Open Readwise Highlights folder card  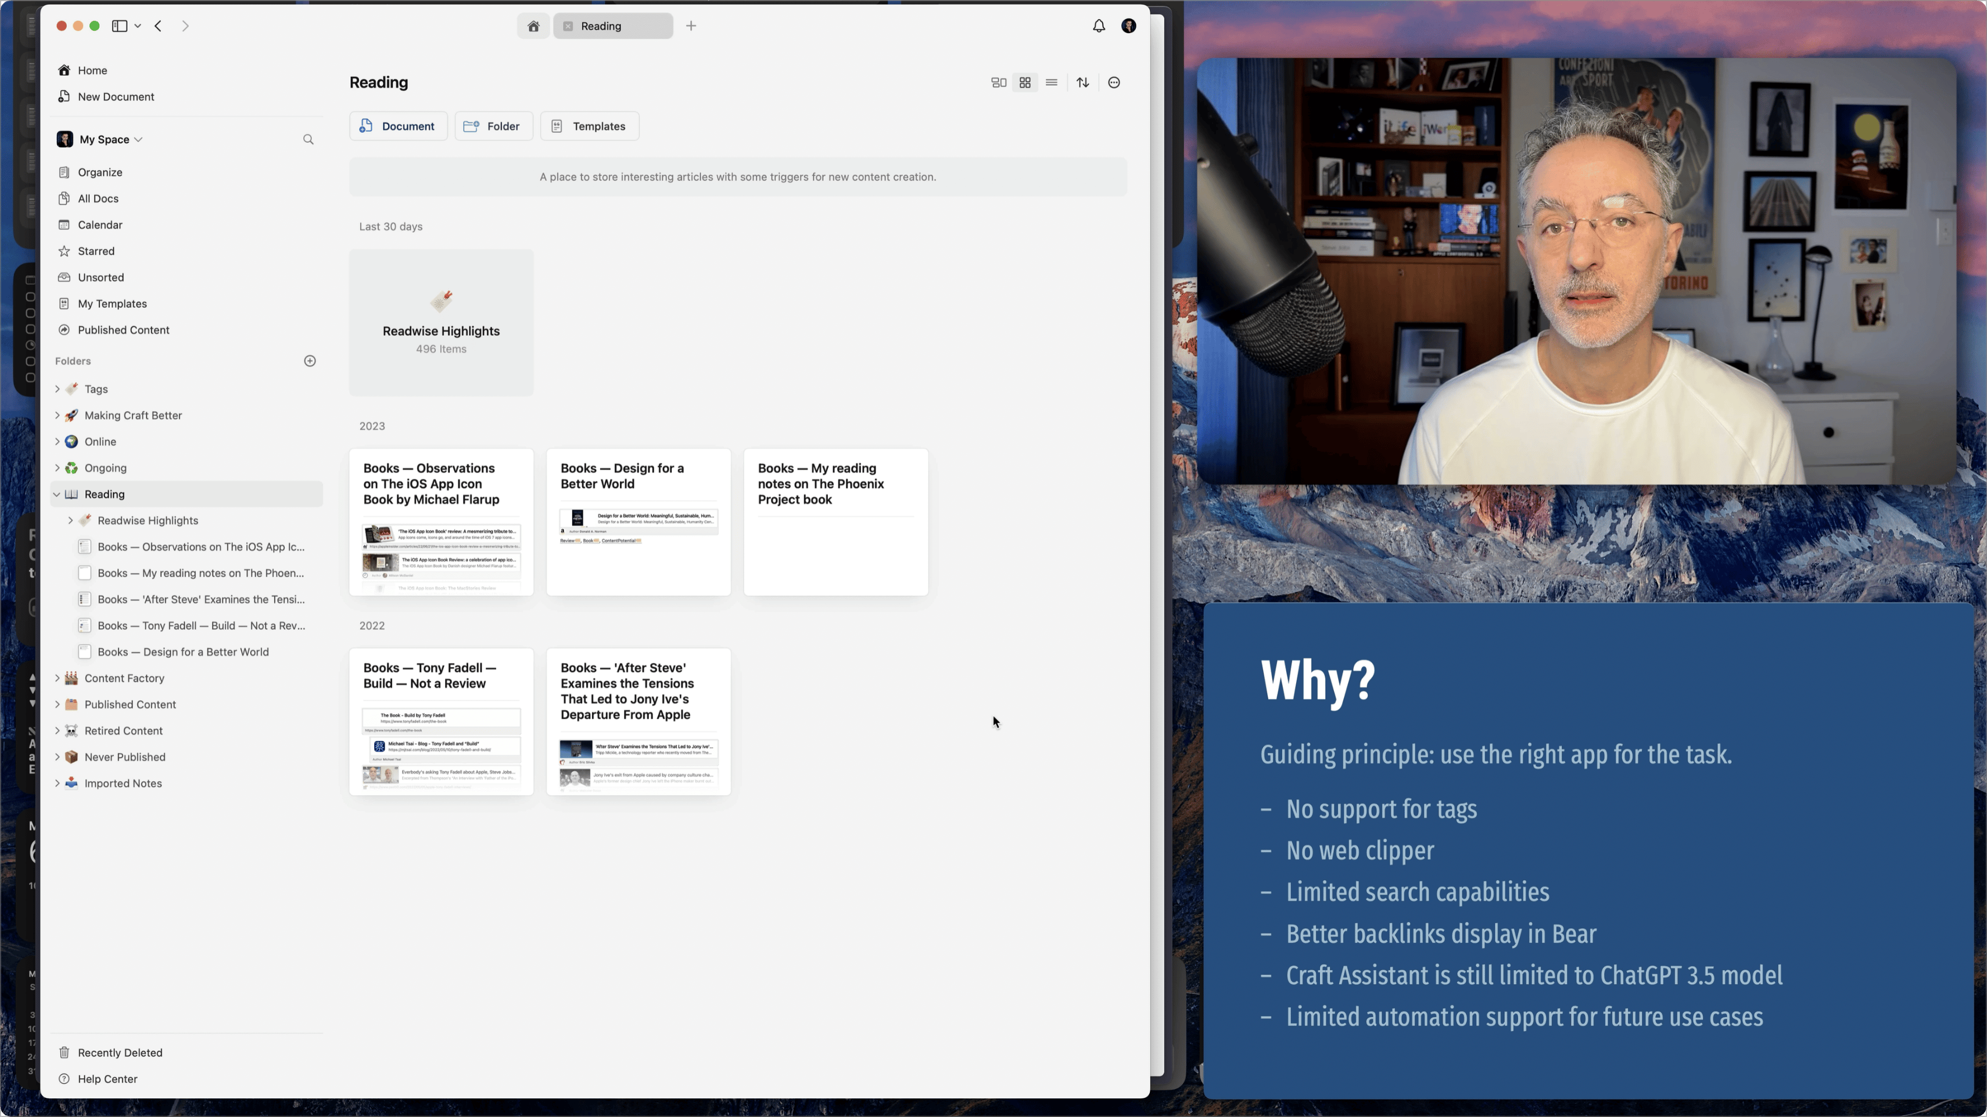tap(441, 322)
